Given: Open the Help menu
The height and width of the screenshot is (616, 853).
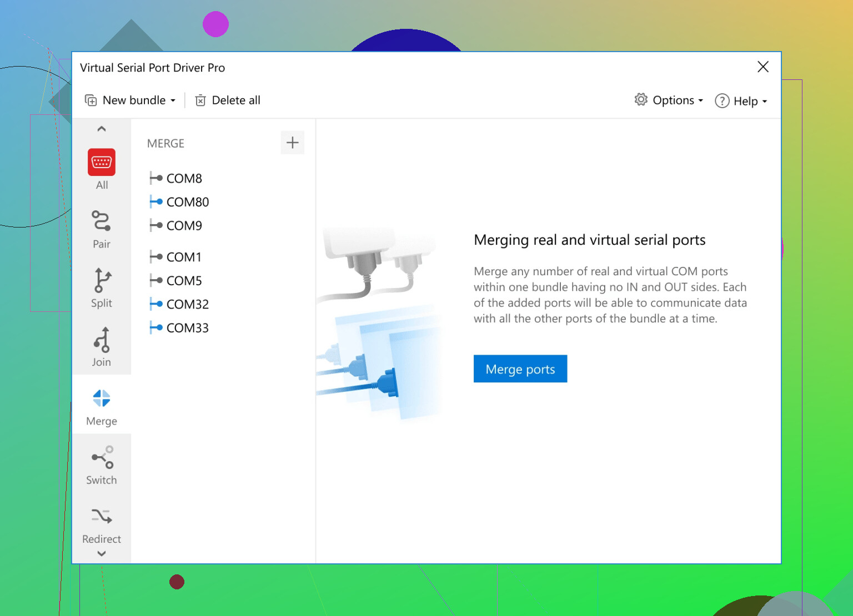Looking at the screenshot, I should pos(741,101).
